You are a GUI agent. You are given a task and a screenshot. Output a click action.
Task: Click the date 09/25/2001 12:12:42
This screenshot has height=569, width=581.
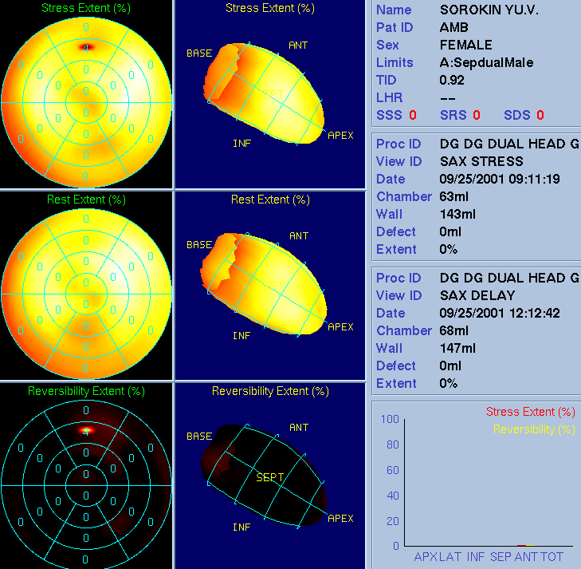click(x=500, y=313)
